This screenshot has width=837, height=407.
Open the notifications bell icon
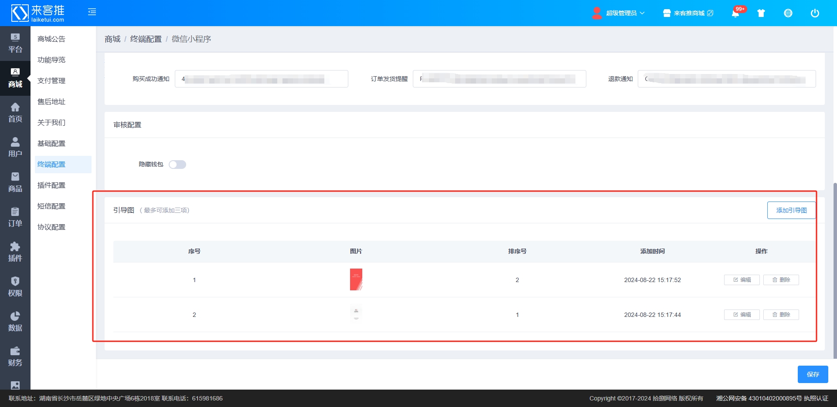click(x=735, y=13)
